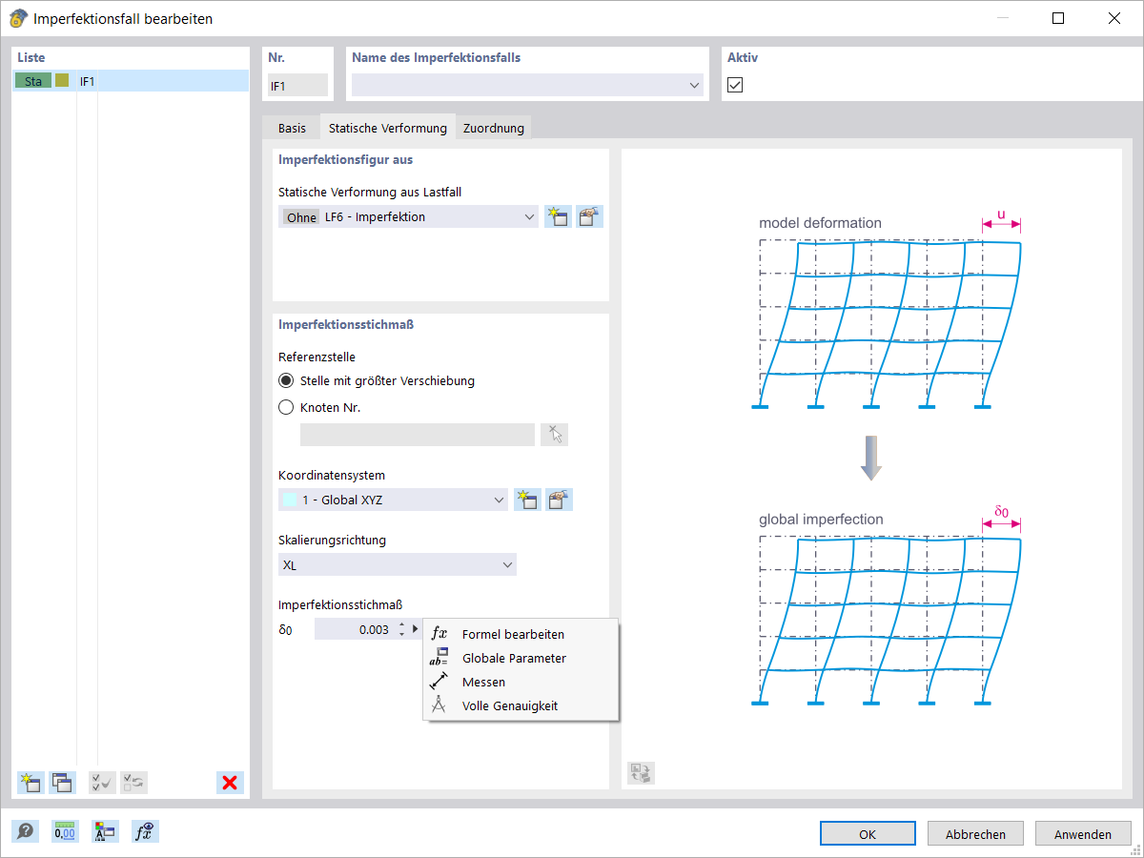Click Globale Parameter ab= icon
Image resolution: width=1144 pixels, height=858 pixels.
pos(439,658)
